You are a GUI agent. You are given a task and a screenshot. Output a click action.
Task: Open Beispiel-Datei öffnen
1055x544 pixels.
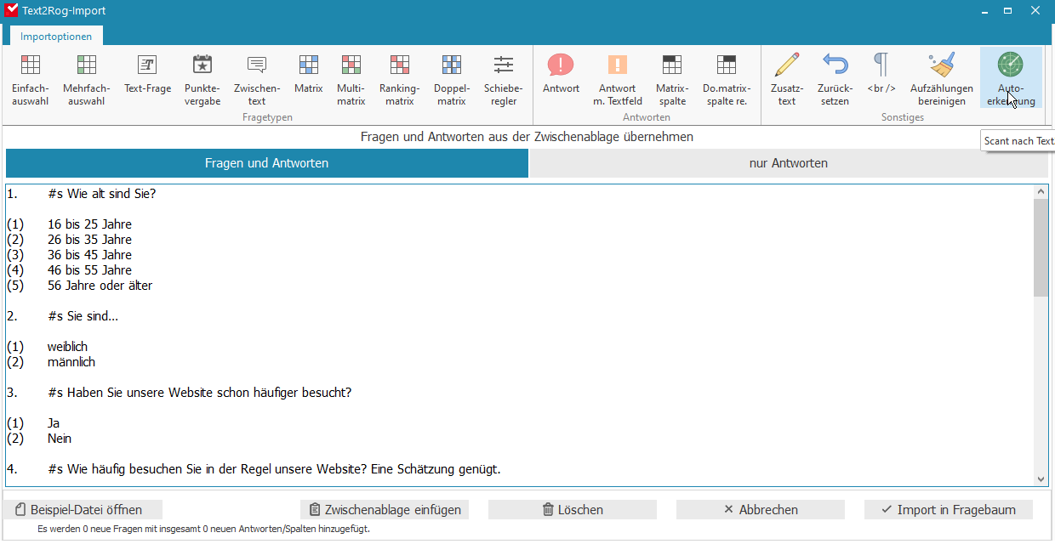[x=83, y=509]
